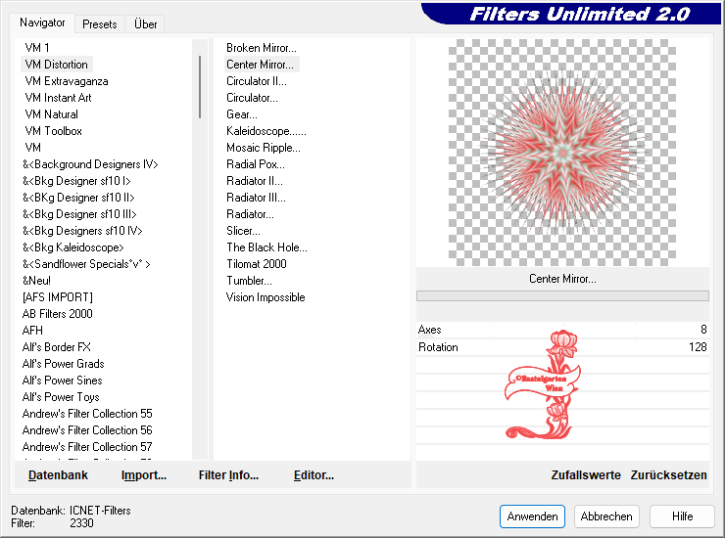Switch to the Presets tab

pyautogui.click(x=99, y=24)
